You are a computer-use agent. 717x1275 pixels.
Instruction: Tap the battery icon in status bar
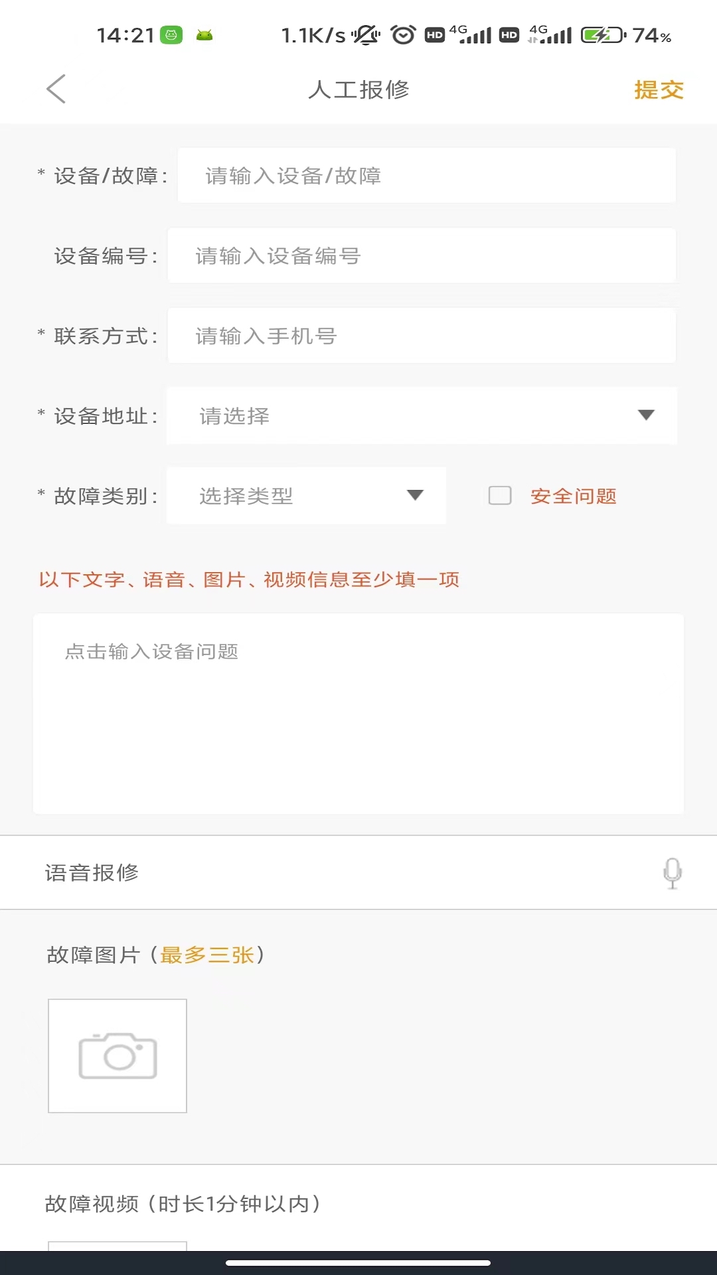[x=603, y=35]
